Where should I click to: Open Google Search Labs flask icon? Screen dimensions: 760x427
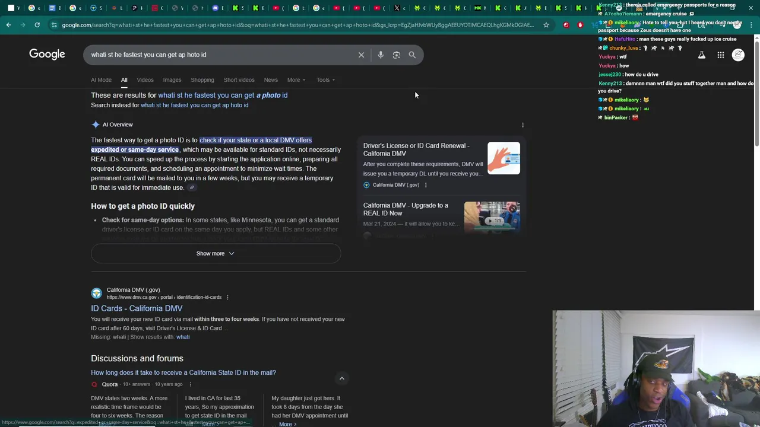coord(701,55)
